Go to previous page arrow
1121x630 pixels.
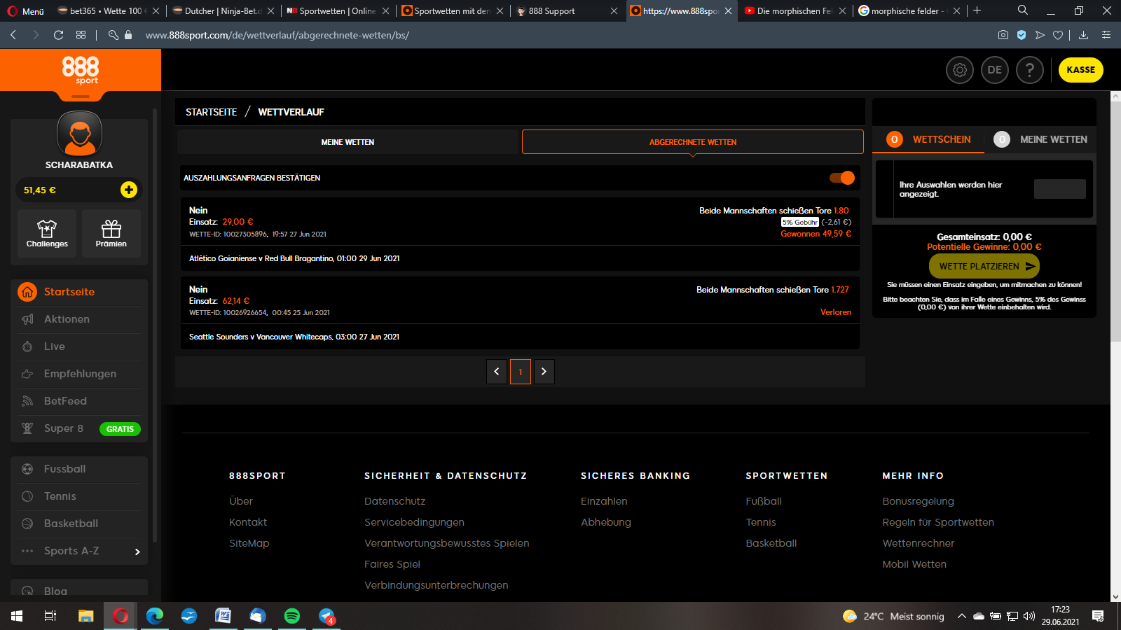[497, 372]
